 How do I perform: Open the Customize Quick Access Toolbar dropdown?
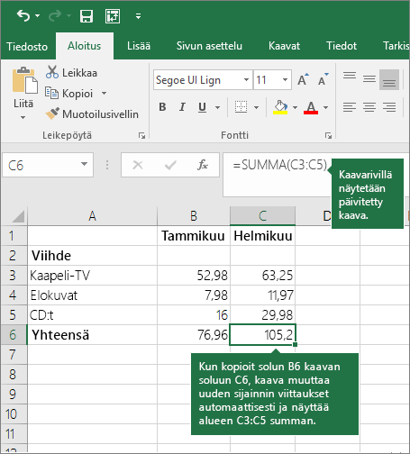click(x=138, y=16)
